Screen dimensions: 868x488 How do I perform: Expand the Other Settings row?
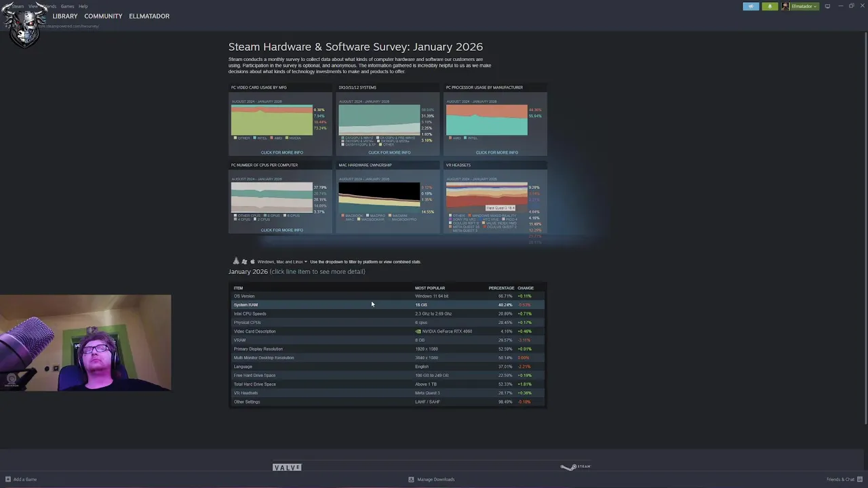[387, 402]
